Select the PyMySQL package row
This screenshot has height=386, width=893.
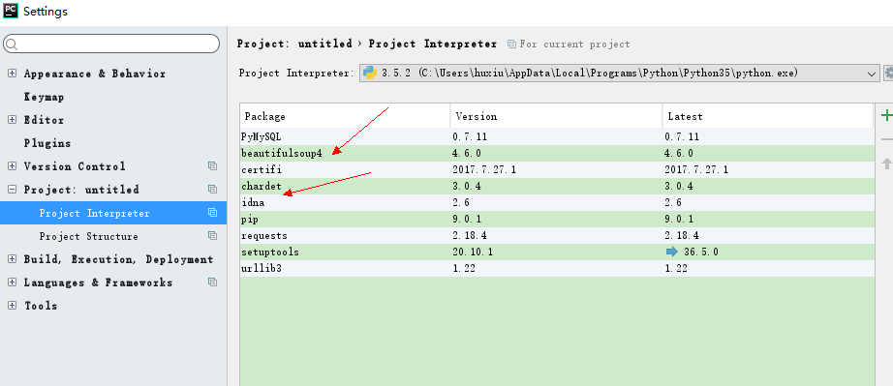[557, 136]
